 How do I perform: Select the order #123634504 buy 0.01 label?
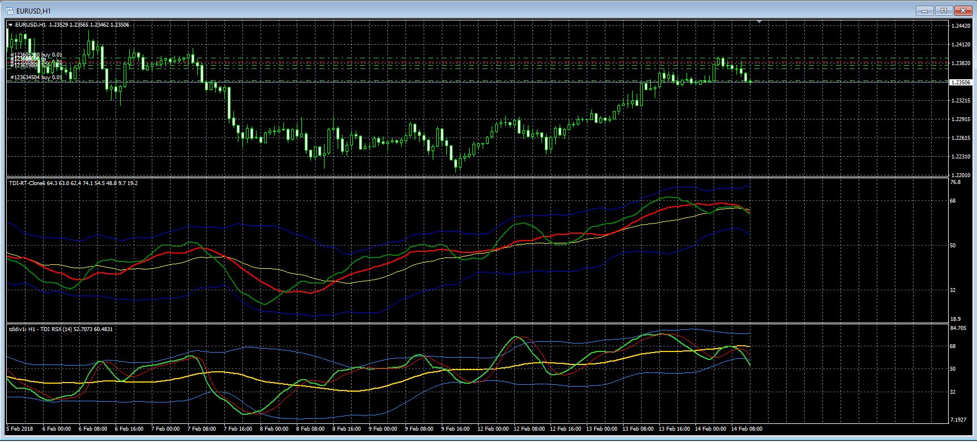36,77
